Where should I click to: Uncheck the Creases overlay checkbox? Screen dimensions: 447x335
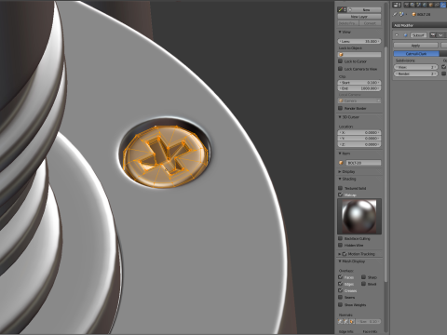point(340,290)
